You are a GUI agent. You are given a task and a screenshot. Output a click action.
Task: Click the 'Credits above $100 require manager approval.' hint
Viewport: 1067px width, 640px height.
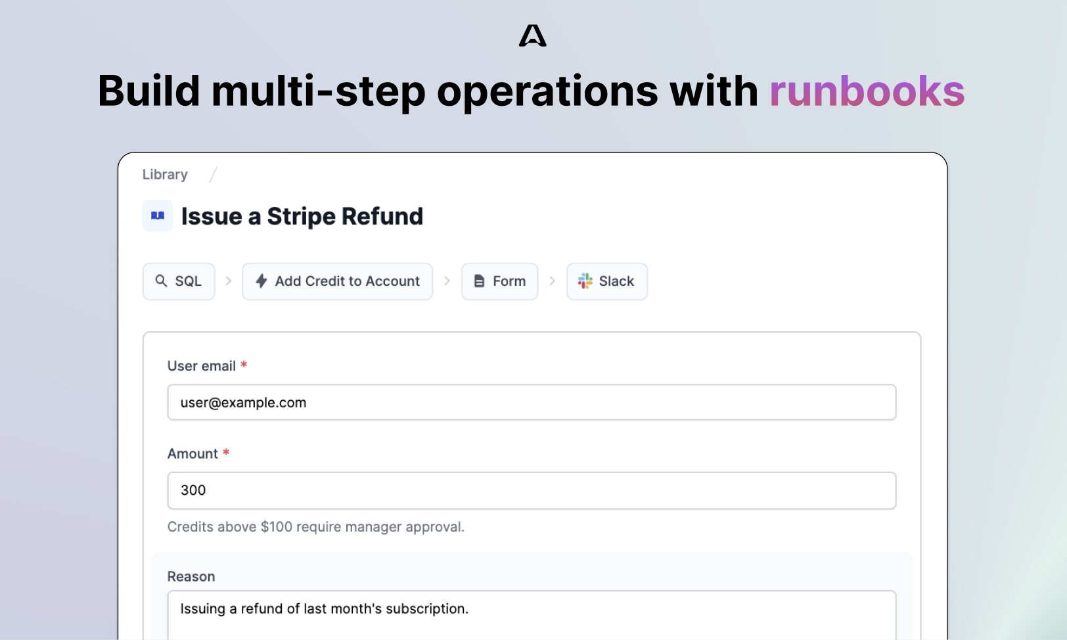316,527
